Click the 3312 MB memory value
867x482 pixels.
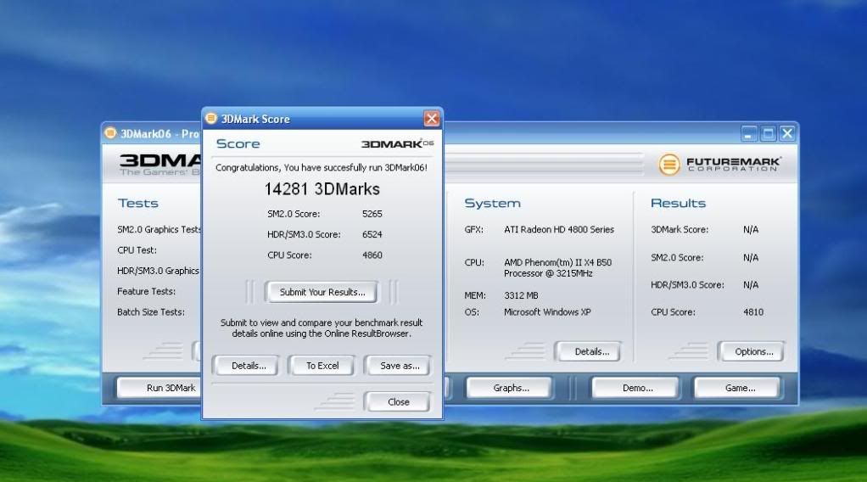tap(521, 295)
